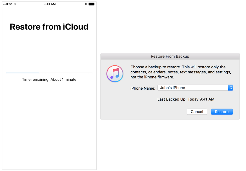Click the iCloud restore progress bar
246x171 pixels.
coord(49,73)
